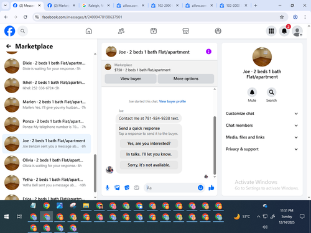Open the Yetha conversation
The width and height of the screenshot is (311, 233).
coord(47,183)
